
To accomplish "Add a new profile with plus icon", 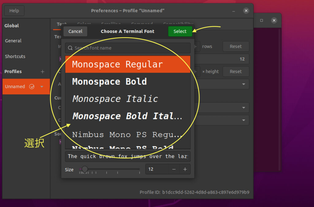I will pos(42,72).
